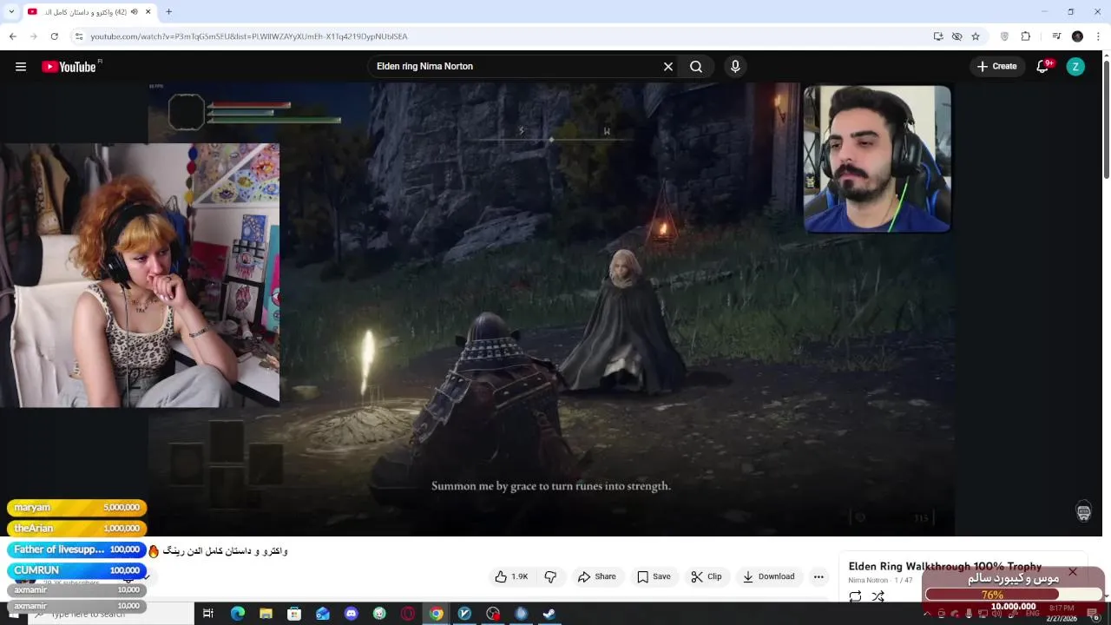Viewport: 1111px width, 625px height.
Task: Click the magnifier search button
Action: coord(696,67)
